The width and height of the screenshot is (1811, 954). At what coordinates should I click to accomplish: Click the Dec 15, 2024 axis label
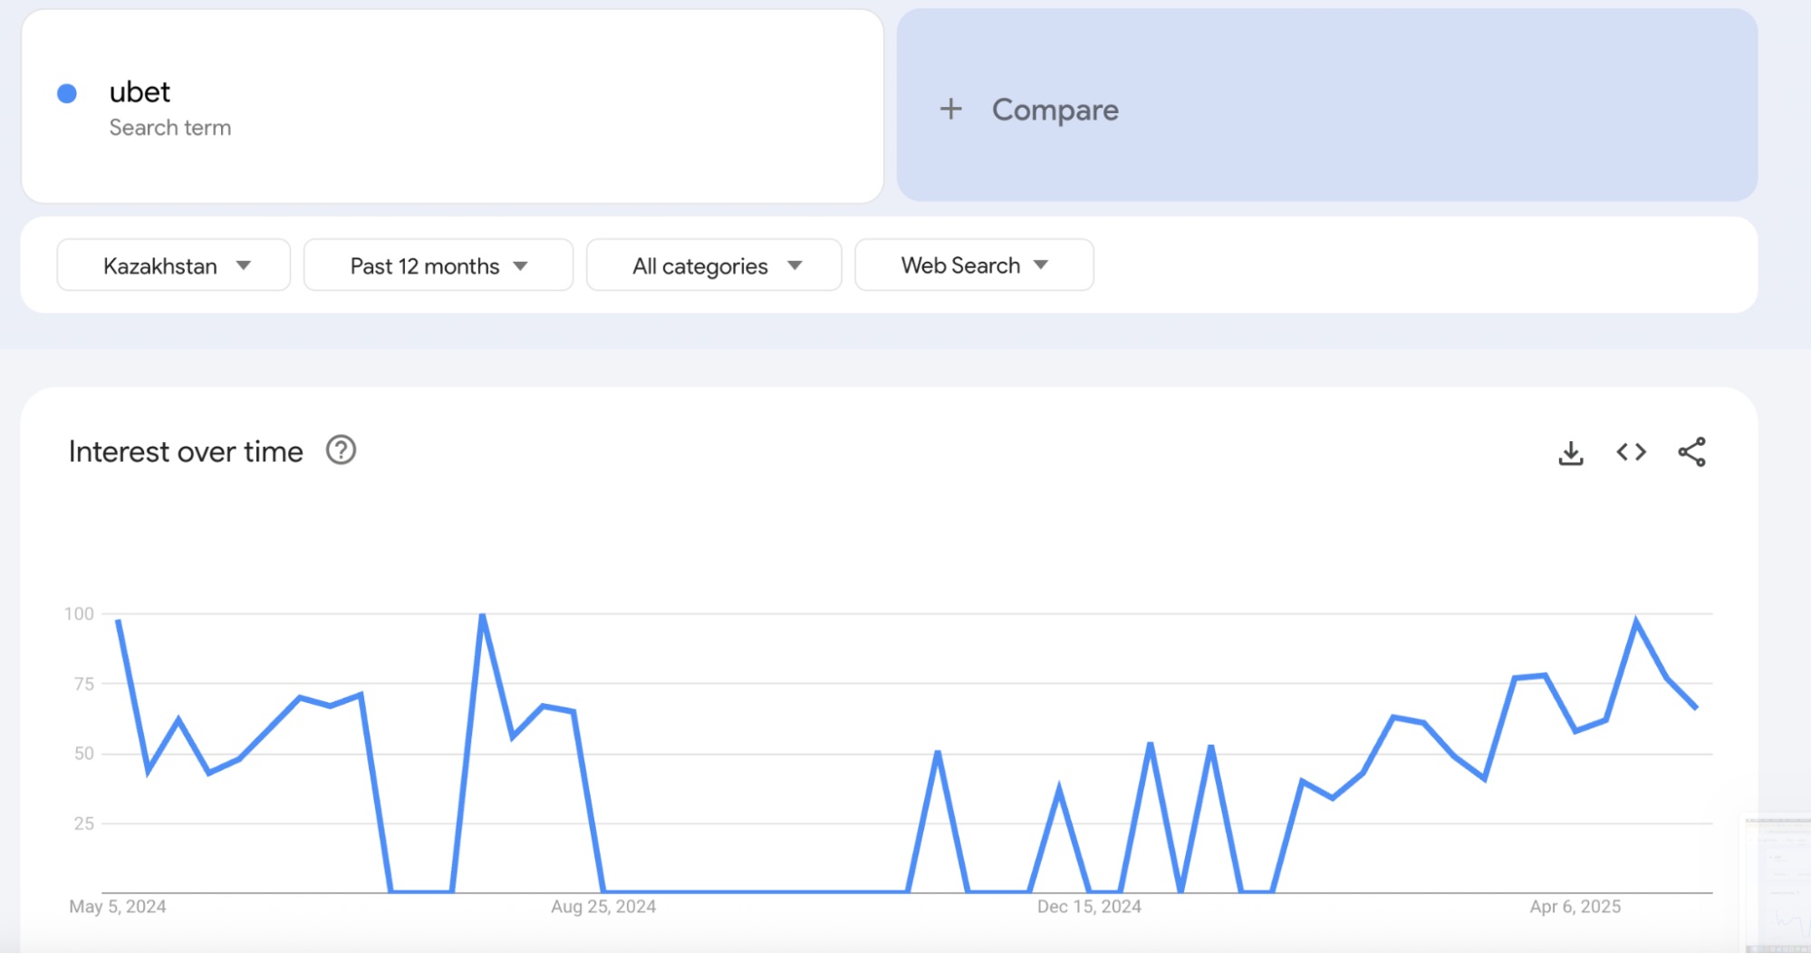[1089, 907]
